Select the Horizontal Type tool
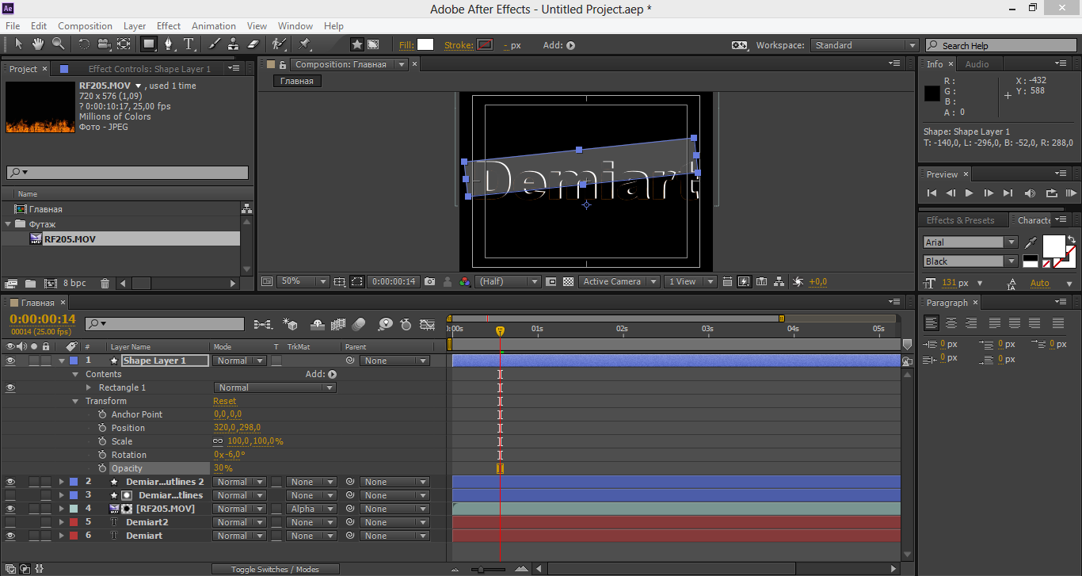 point(189,44)
